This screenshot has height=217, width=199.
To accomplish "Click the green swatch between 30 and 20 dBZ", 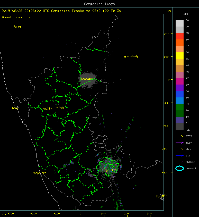I will tap(179, 107).
